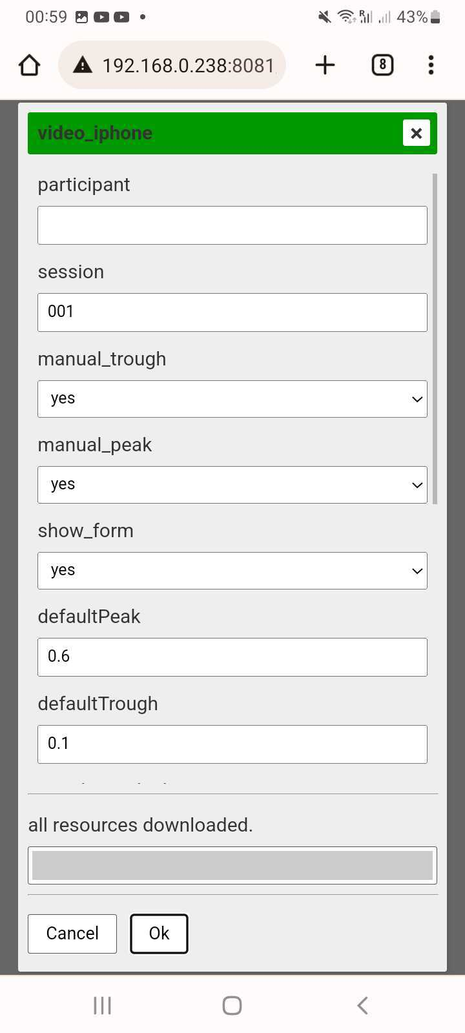This screenshot has height=1033, width=465.
Task: Open the browser three-dot menu
Action: [x=431, y=65]
